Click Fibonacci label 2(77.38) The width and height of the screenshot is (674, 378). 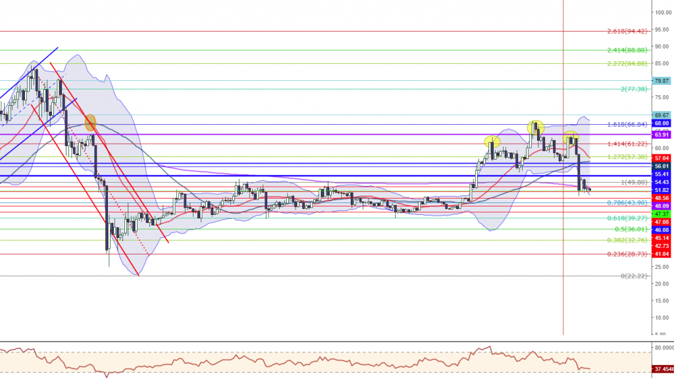[634, 89]
